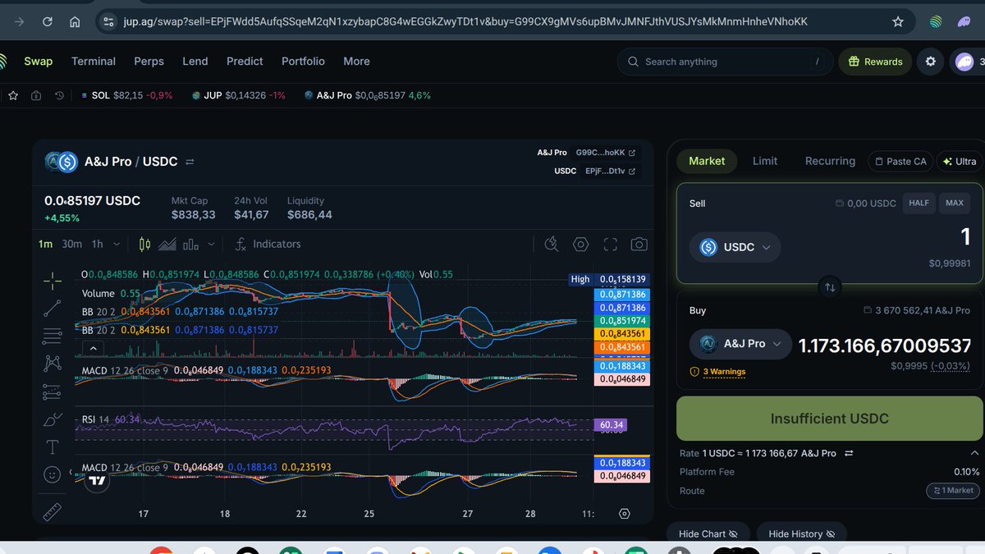Hide the swap history

click(x=801, y=533)
